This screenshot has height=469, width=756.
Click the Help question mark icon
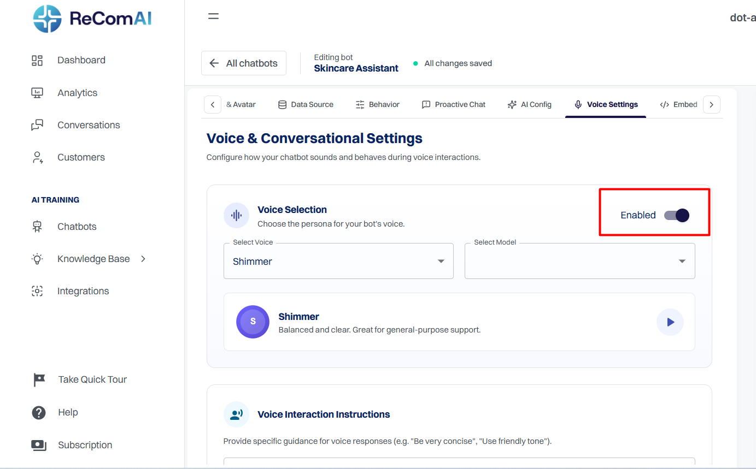pos(39,412)
